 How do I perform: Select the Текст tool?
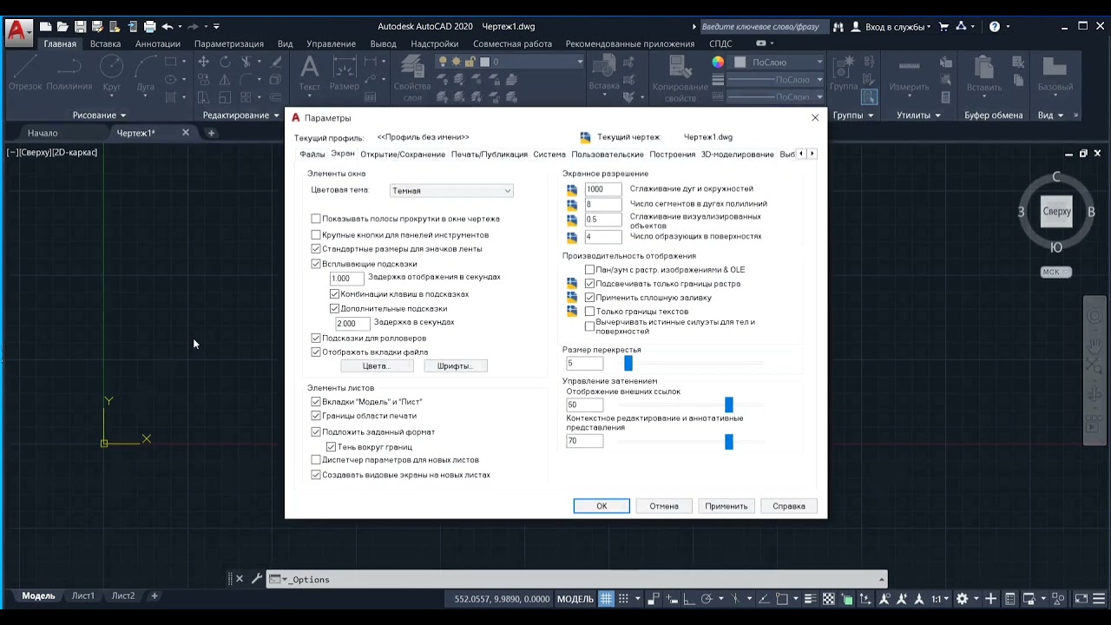point(310,73)
